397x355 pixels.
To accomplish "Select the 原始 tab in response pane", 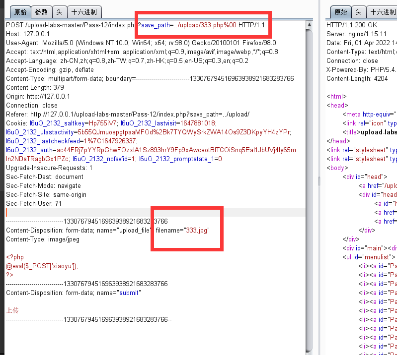I will click(x=340, y=12).
